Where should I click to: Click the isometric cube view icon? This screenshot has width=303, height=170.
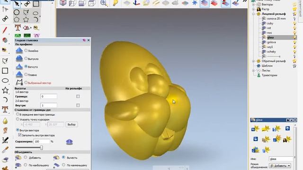63,3
